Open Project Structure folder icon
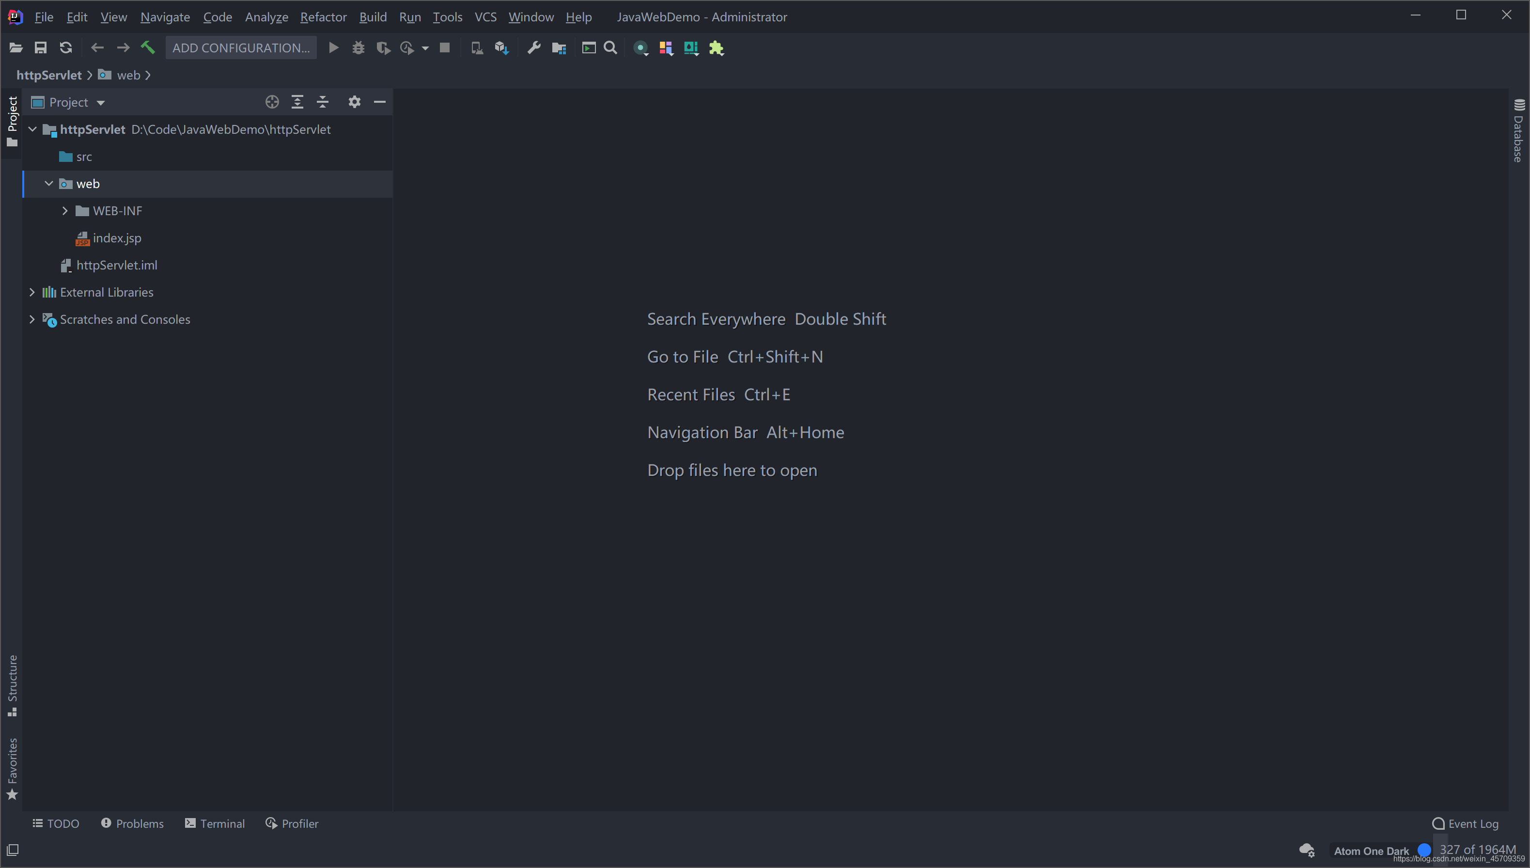1530x868 pixels. tap(559, 47)
